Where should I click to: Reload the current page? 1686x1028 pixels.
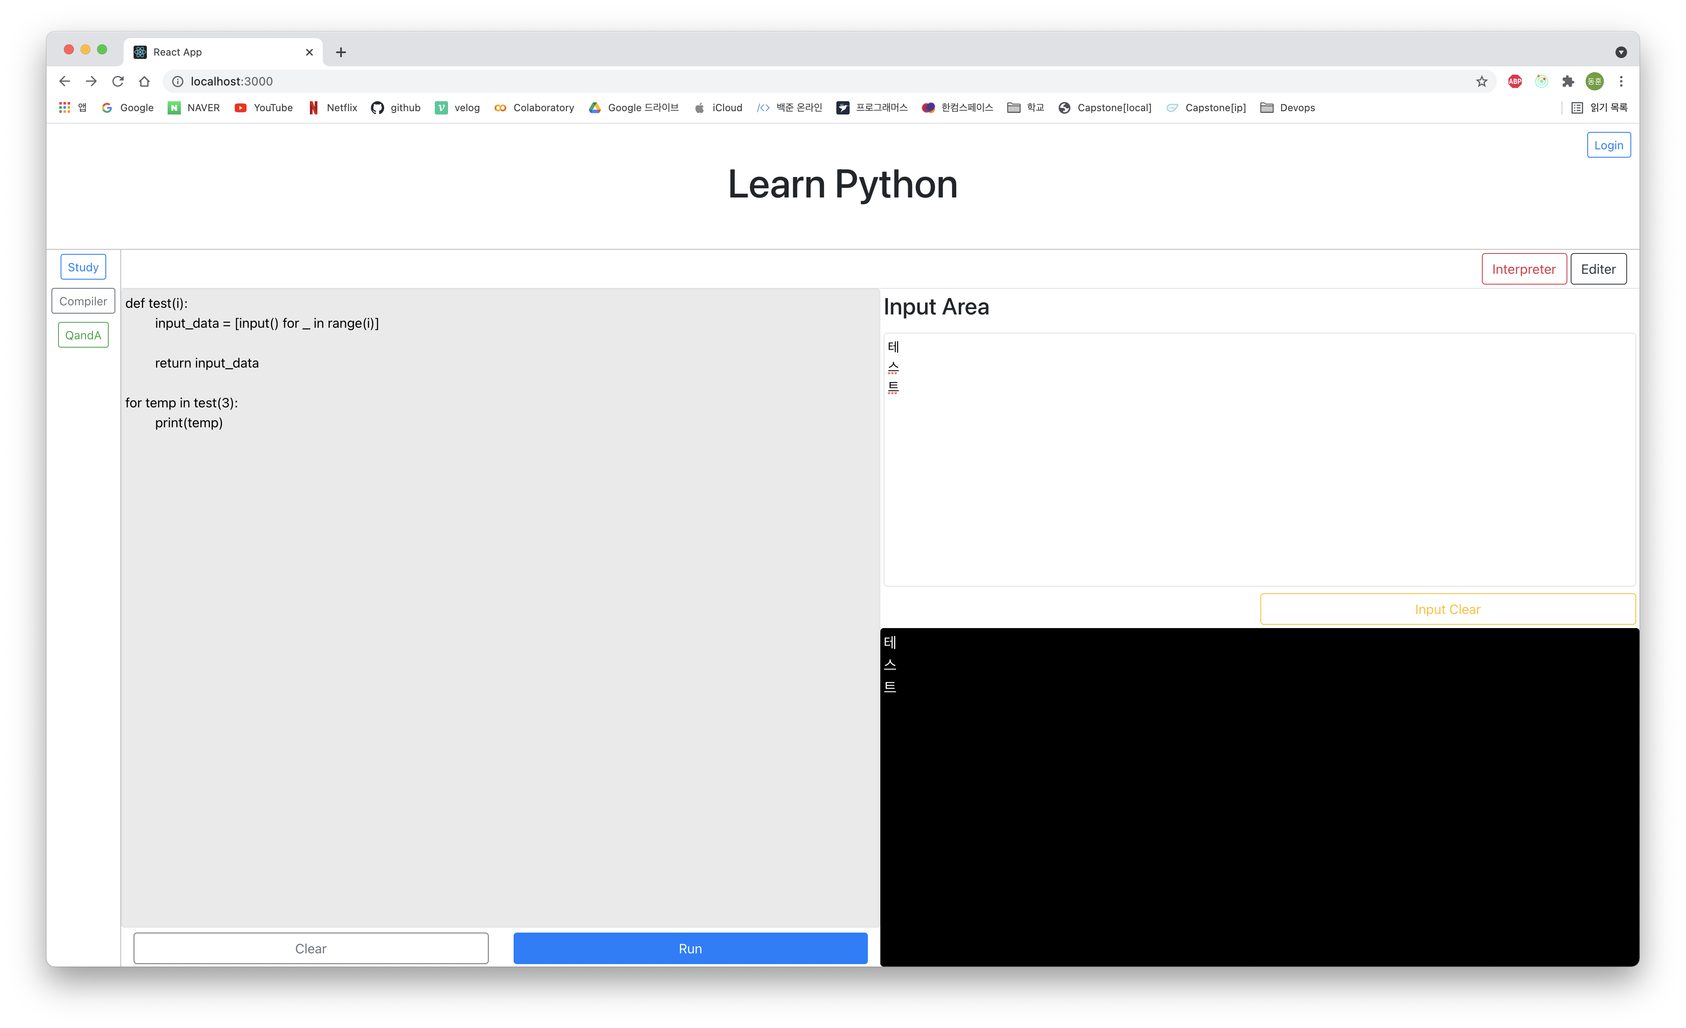click(x=118, y=81)
